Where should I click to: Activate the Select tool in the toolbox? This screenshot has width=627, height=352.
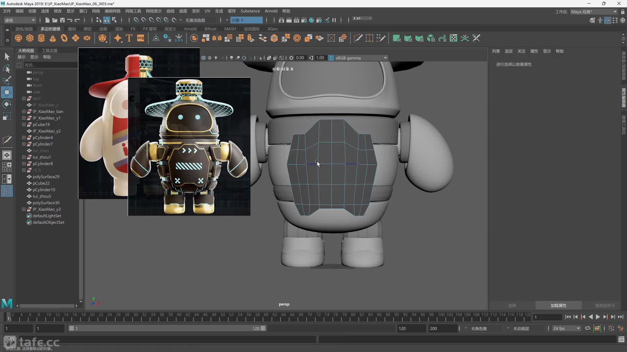click(7, 57)
